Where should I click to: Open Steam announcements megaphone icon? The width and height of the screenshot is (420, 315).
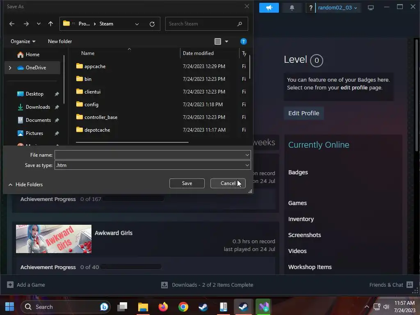(x=269, y=8)
